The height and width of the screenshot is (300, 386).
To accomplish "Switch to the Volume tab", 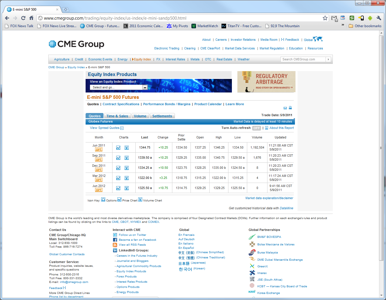I will [x=140, y=116].
